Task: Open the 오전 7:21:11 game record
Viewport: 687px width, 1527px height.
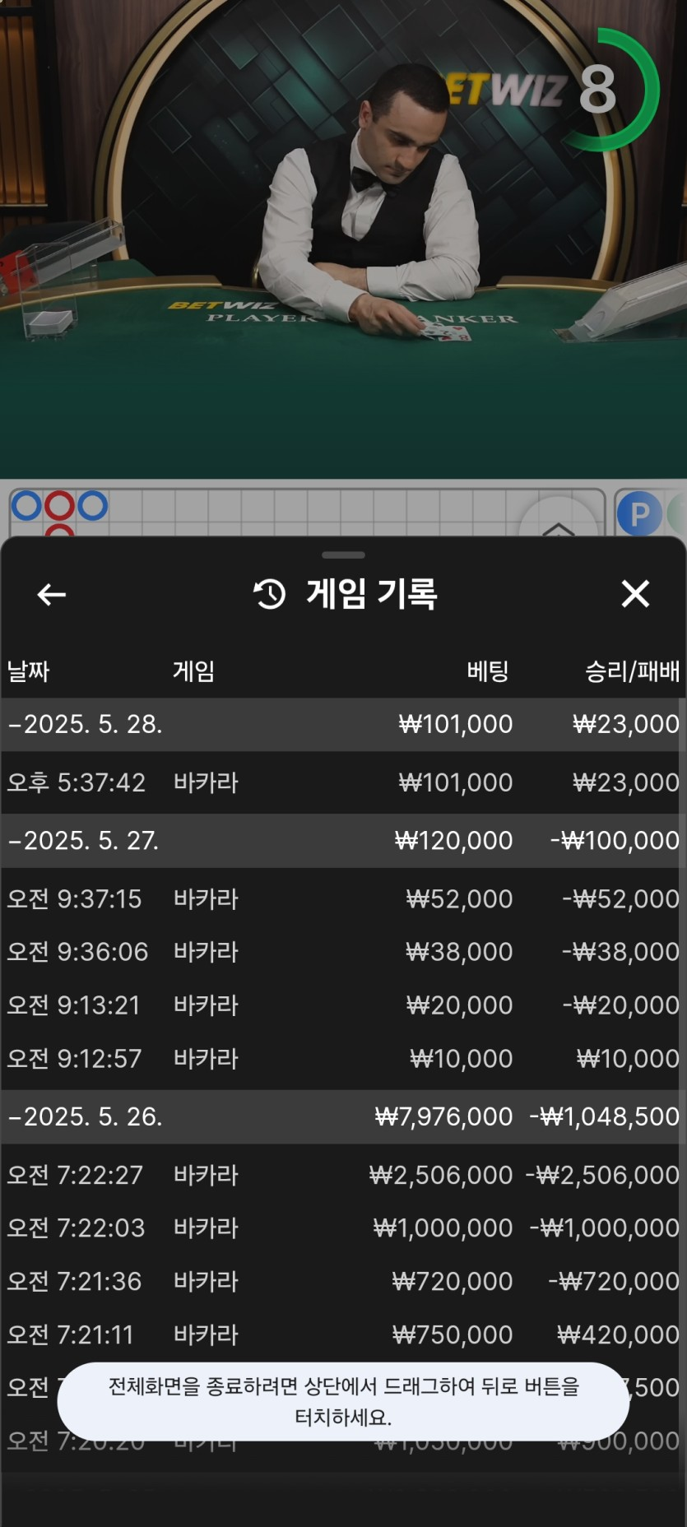Action: coord(343,1335)
